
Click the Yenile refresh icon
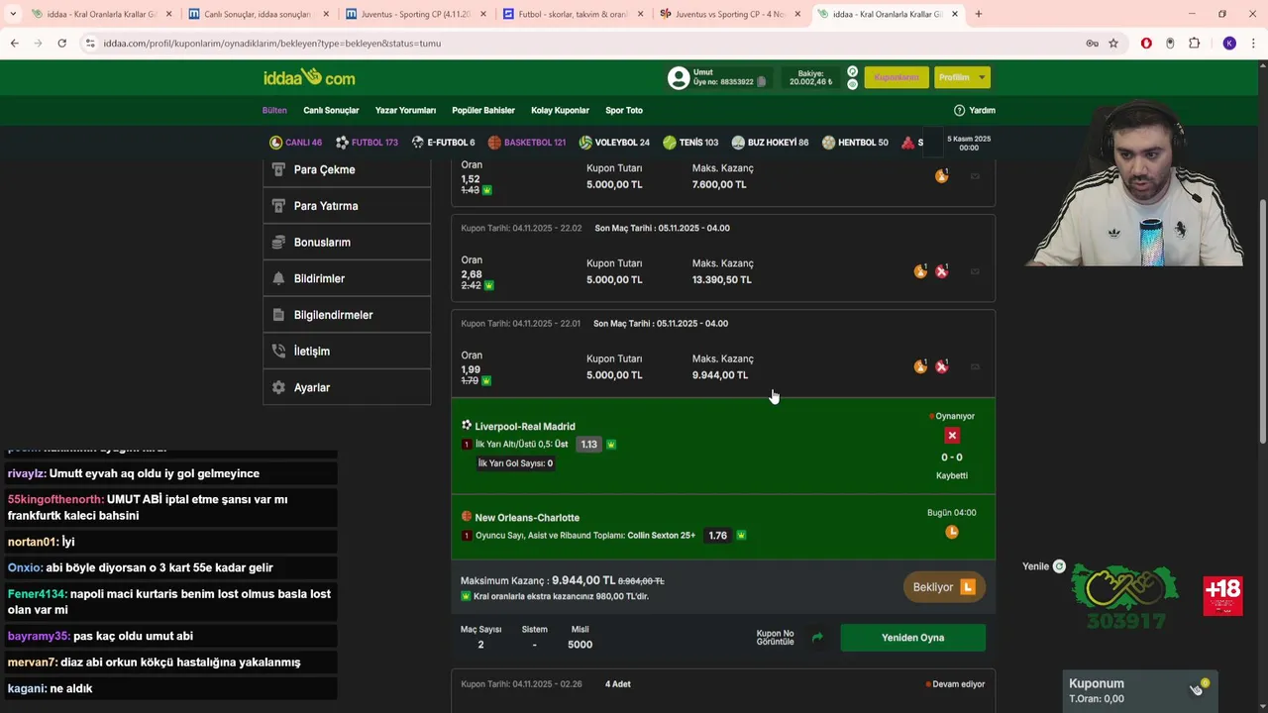pos(1059,566)
